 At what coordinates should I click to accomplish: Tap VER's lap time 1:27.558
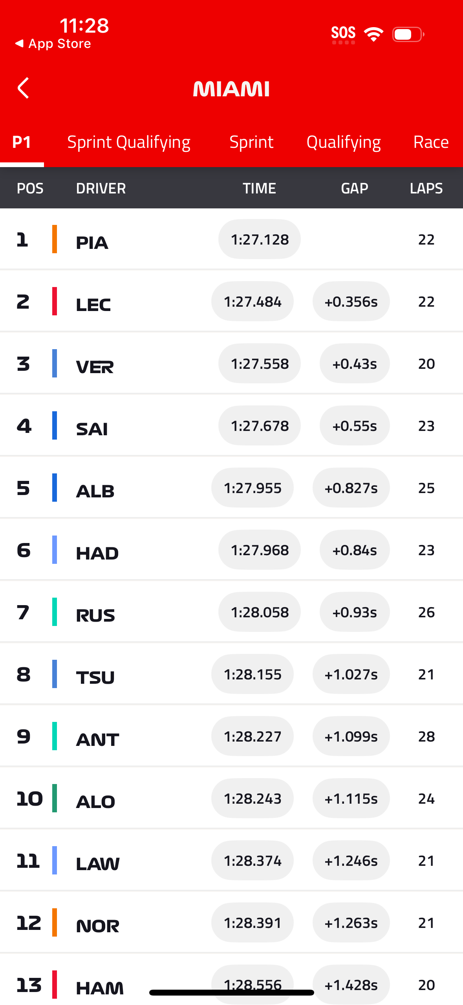259,363
